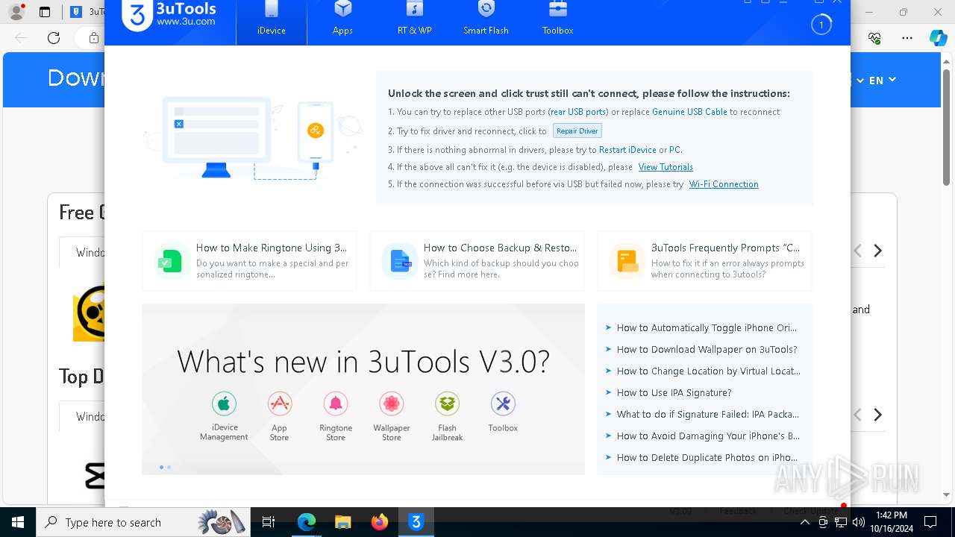Open Browser essentials heart icon in Edge

[x=875, y=38]
